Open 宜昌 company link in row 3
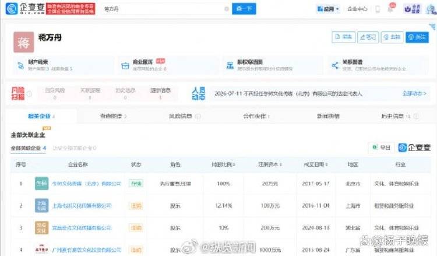The image size is (437, 256). point(82,228)
